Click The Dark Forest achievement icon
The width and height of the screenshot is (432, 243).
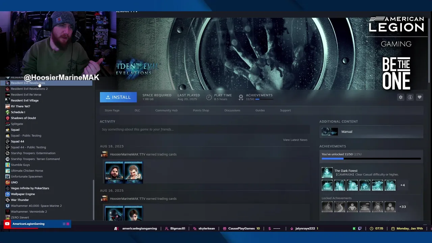327,172
